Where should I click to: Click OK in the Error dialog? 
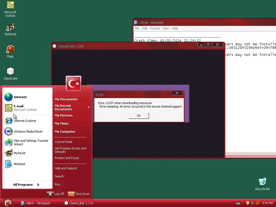[139, 116]
